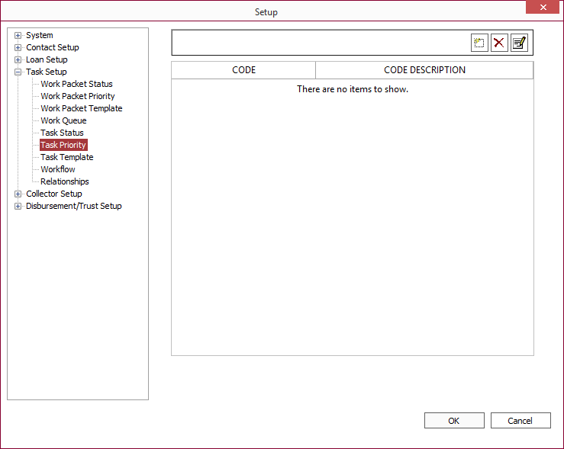The image size is (564, 449).
Task: Open the Task Template item
Action: coord(67,157)
